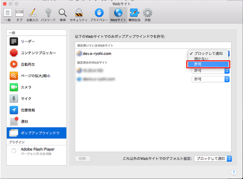
Task: Open the 自動入力 (AutoFill) preferences pane
Action: pos(32,15)
